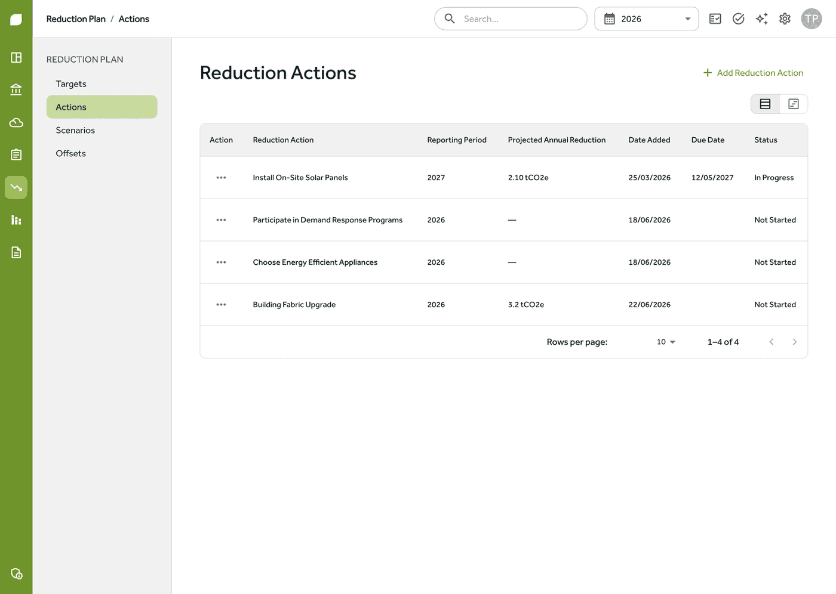Click Reduction Plan breadcrumb link

(76, 19)
